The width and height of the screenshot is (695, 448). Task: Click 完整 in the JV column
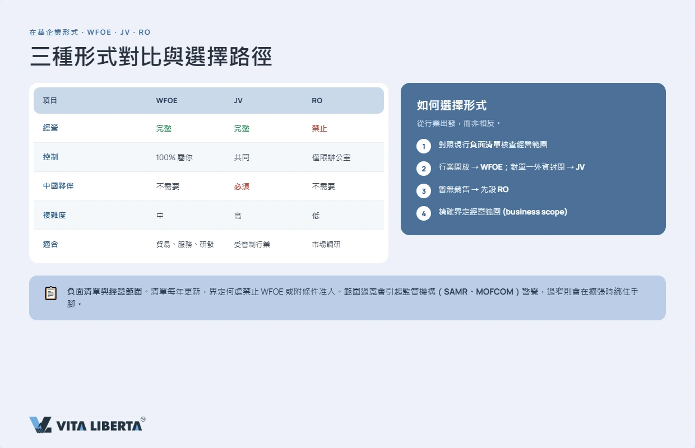click(242, 128)
